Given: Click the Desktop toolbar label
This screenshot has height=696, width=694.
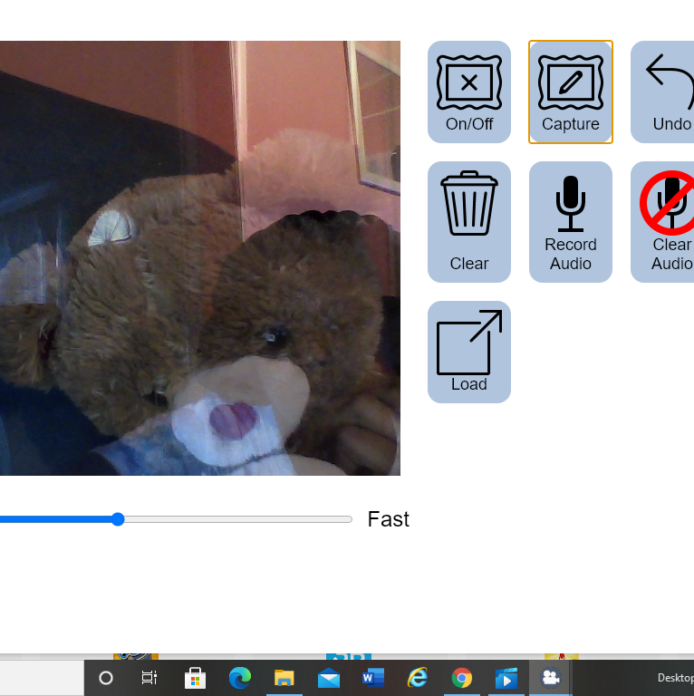Looking at the screenshot, I should click(675, 678).
